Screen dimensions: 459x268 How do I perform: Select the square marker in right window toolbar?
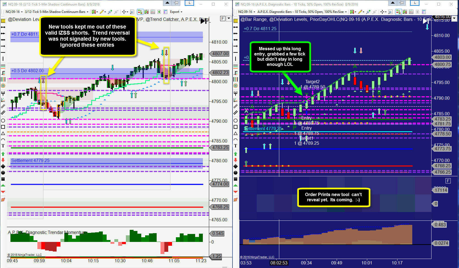(236, 179)
